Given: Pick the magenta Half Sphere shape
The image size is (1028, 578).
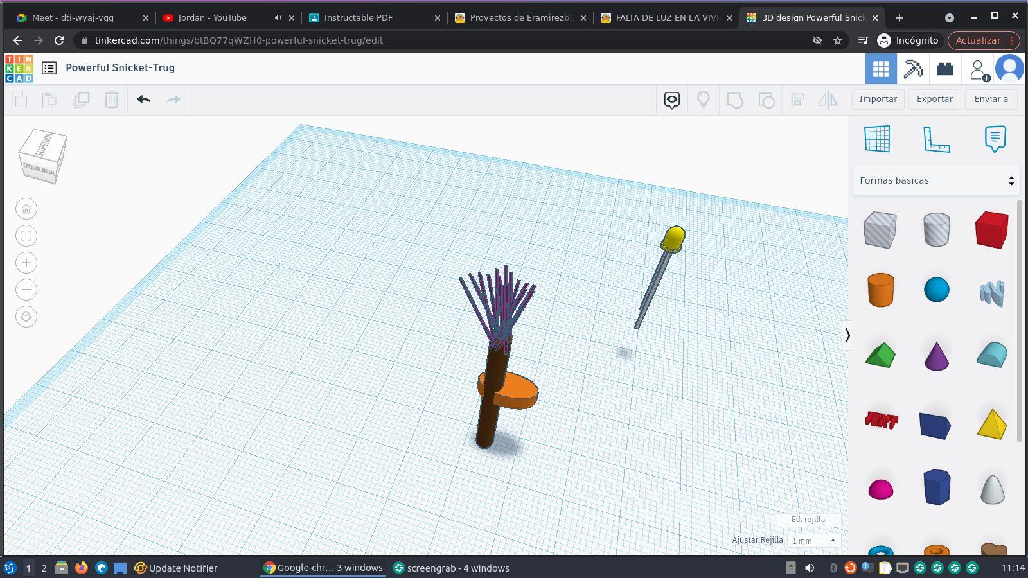Looking at the screenshot, I should (x=880, y=489).
